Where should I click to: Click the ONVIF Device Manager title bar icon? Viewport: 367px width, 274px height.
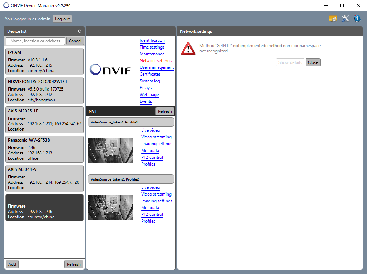pyautogui.click(x=6, y=5)
